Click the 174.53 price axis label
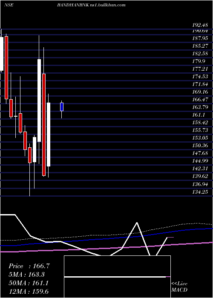The width and height of the screenshot is (213, 298). (200, 76)
